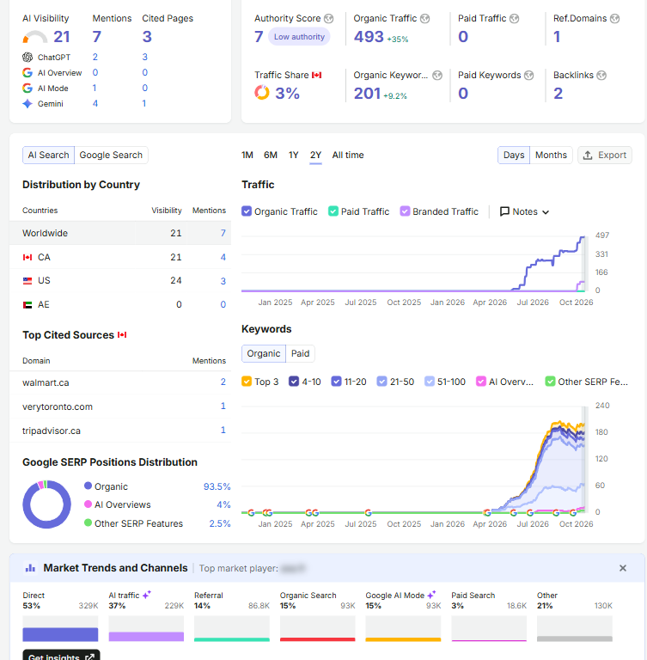Click the Ref.Domains globe info icon
This screenshot has width=647, height=660.
[615, 19]
